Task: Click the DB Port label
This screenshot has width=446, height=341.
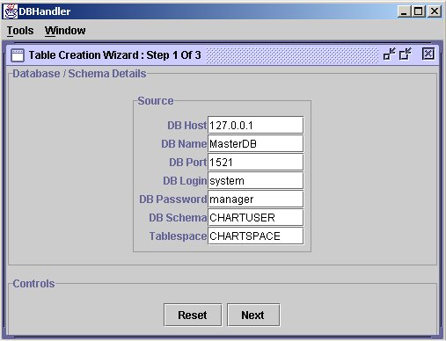Action: (188, 163)
